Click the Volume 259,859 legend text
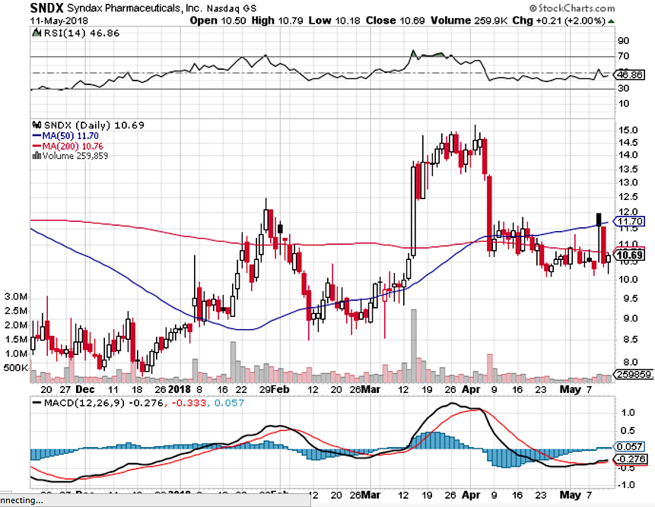The image size is (655, 507). [x=75, y=156]
